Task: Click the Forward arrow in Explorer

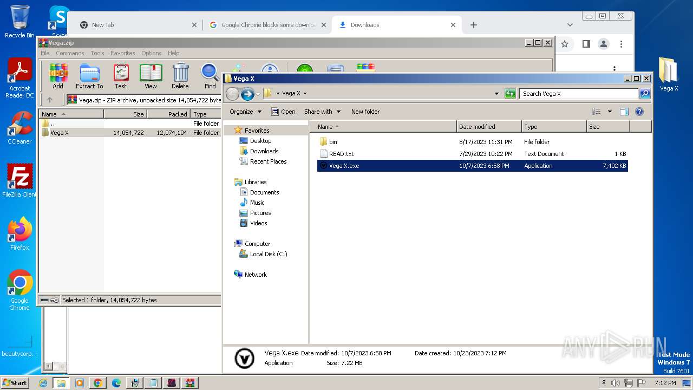Action: coord(247,94)
